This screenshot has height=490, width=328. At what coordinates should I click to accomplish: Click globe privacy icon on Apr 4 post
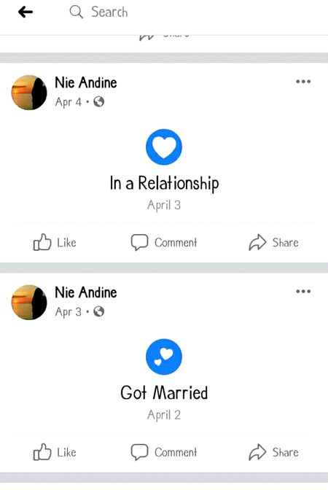click(x=99, y=102)
